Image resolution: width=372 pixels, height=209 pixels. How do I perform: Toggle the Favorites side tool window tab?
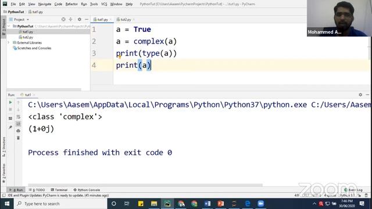[3, 173]
